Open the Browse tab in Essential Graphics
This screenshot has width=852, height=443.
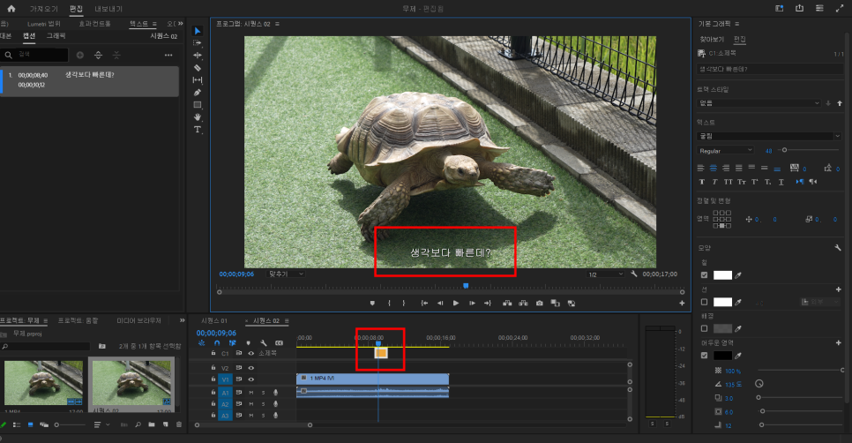point(712,39)
